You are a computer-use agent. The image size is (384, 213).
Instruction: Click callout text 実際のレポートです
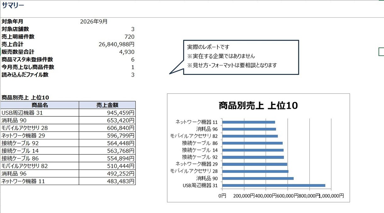pyautogui.click(x=208, y=47)
